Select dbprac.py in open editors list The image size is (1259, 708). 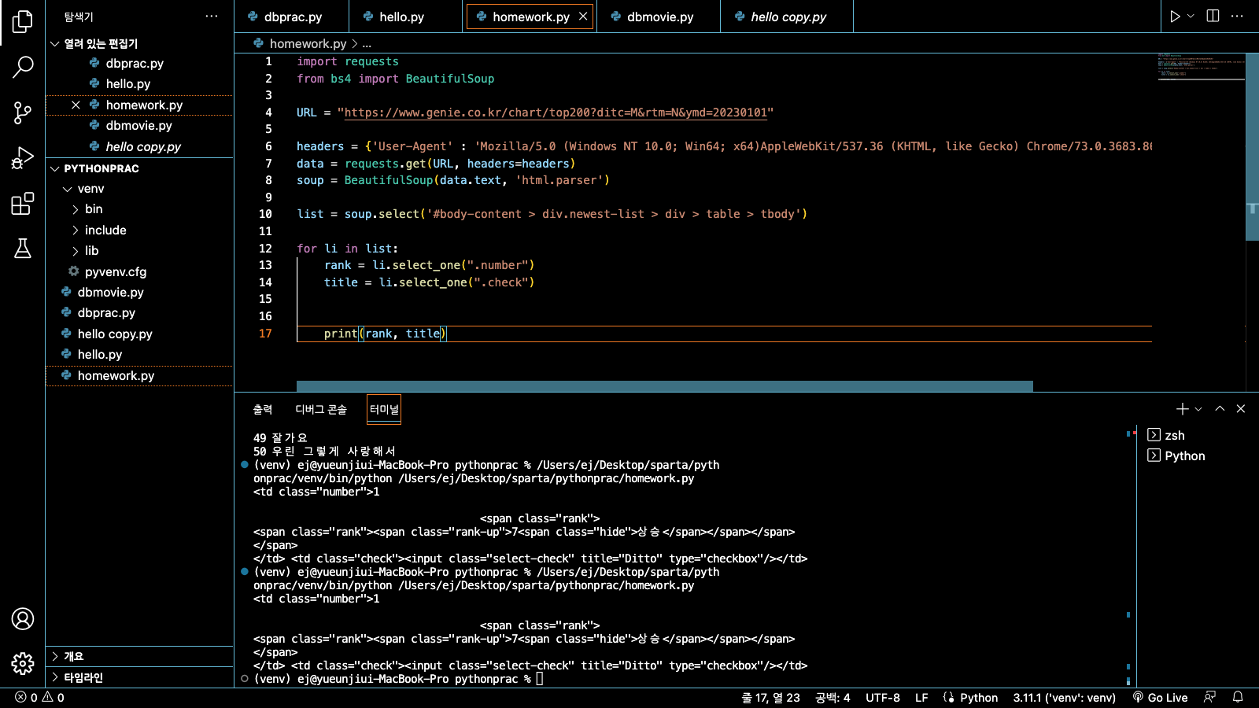coord(139,64)
